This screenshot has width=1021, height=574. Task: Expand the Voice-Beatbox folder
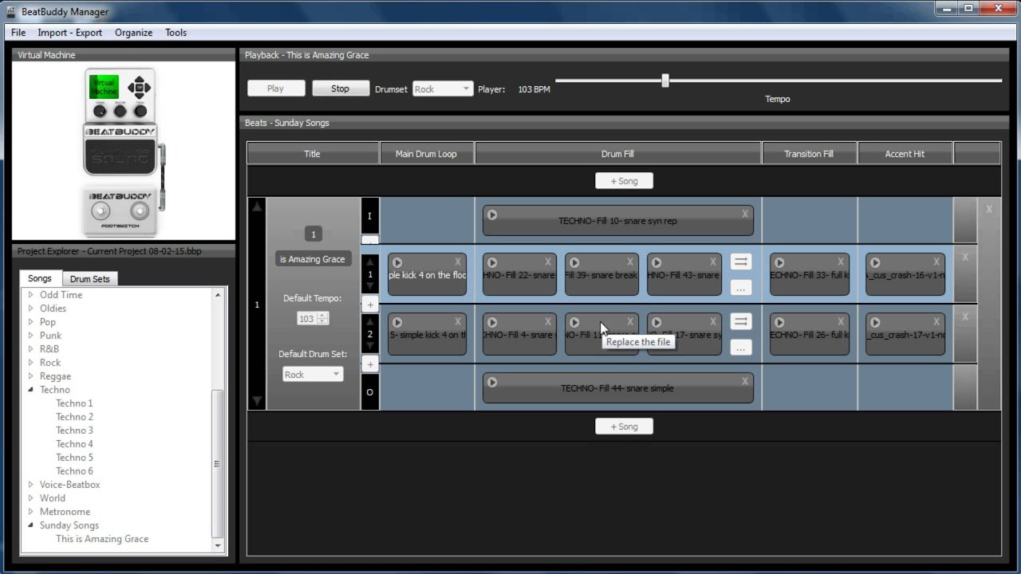pyautogui.click(x=31, y=485)
